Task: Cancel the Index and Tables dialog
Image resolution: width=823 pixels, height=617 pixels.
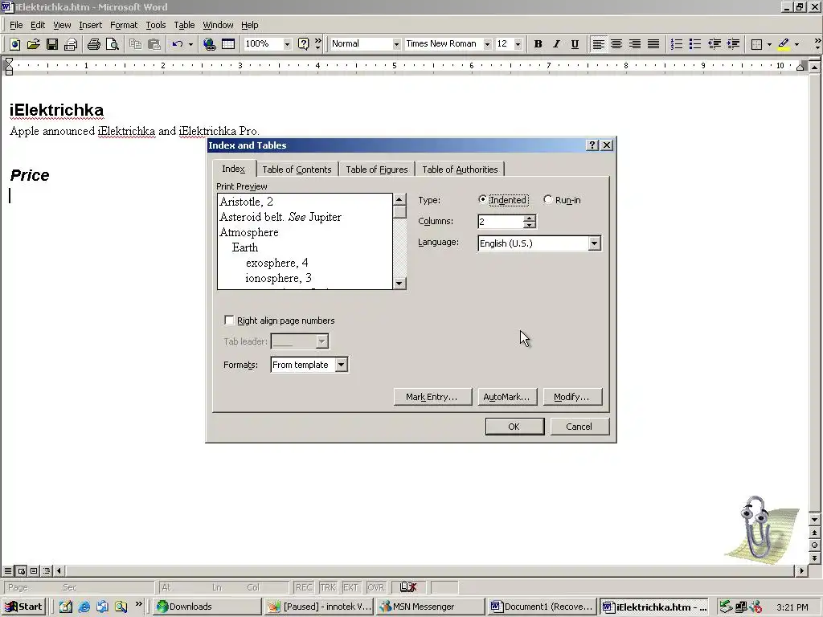Action: [x=579, y=427]
